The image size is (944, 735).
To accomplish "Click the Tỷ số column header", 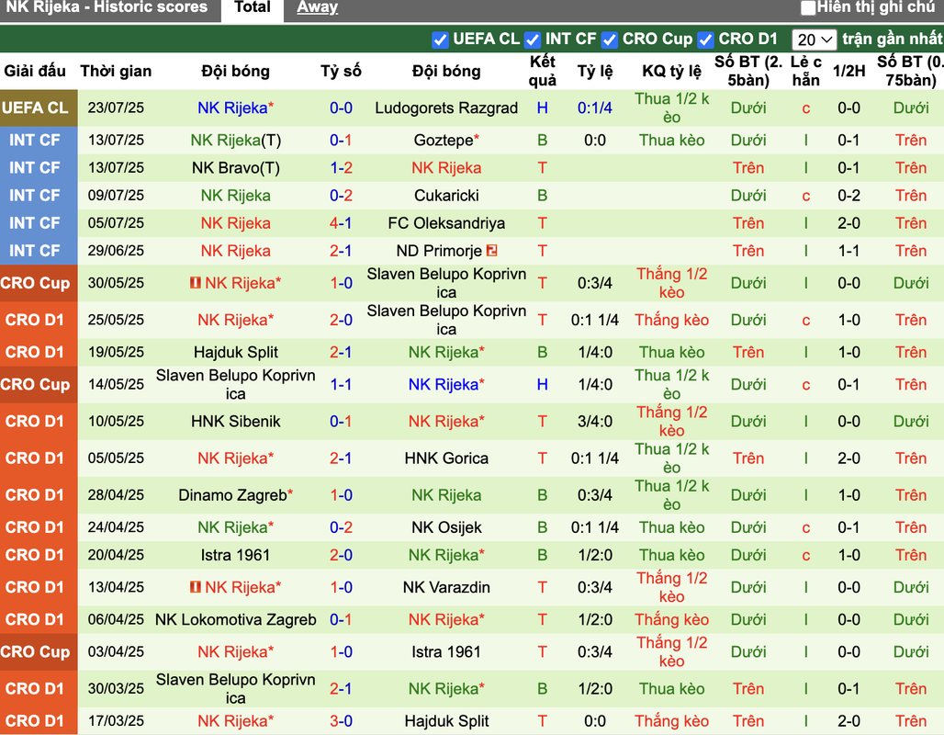I will click(x=341, y=71).
